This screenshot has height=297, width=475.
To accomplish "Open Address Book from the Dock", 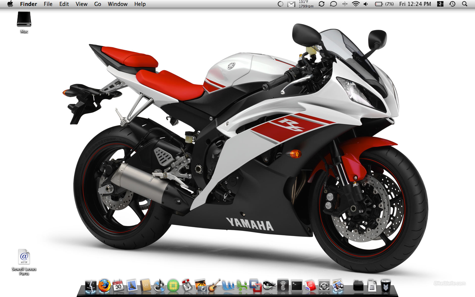I will click(x=146, y=285).
